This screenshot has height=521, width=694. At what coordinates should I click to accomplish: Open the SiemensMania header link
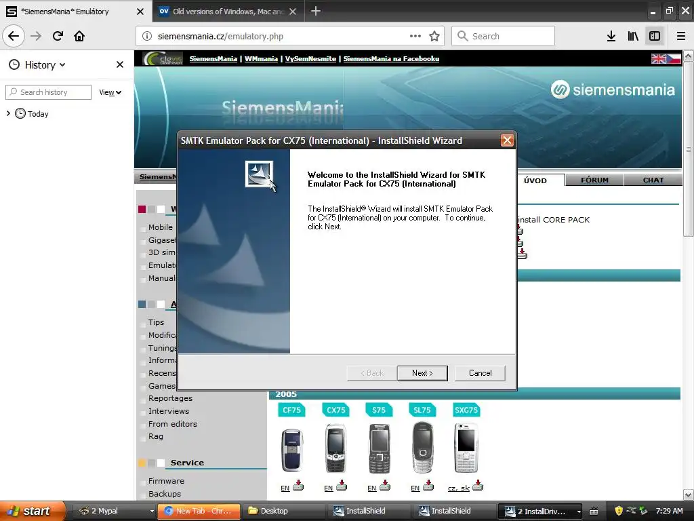coord(213,58)
